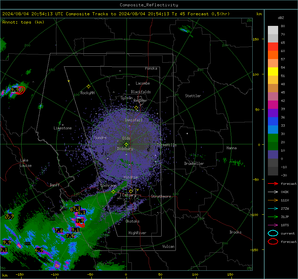
Task: Click the Brooks city label
Action: point(235,232)
